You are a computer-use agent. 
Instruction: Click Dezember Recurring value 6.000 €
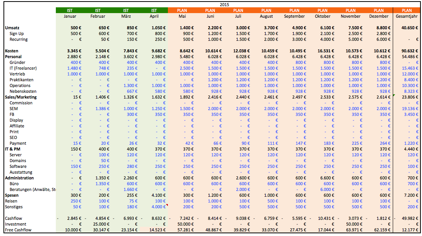tap(383, 39)
